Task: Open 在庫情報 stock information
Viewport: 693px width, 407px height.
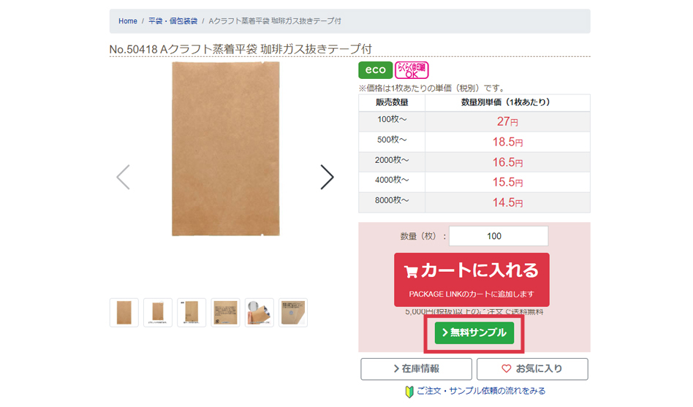Action: [x=416, y=369]
